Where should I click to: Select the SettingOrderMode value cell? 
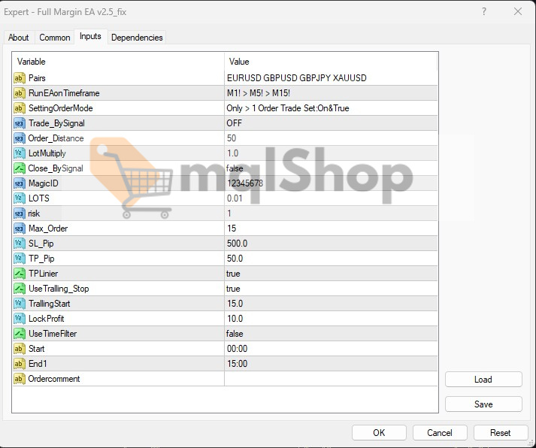click(331, 108)
